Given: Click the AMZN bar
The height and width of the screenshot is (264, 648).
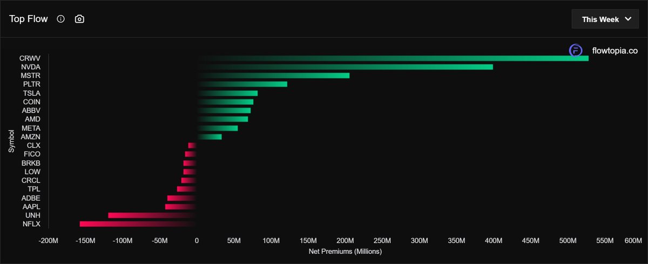Looking at the screenshot, I should [x=209, y=137].
